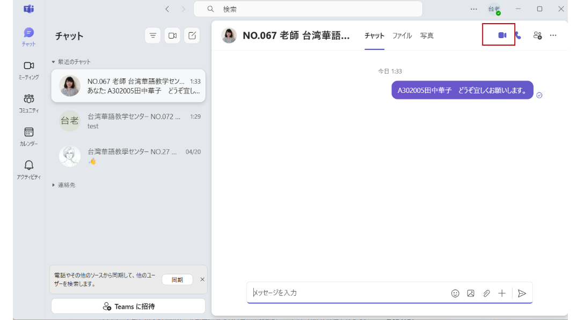Click the meet now camera icon in chat list
This screenshot has width=577, height=320.
point(172,35)
